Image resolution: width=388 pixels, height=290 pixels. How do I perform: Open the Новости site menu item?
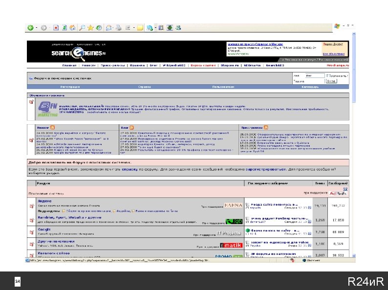88,65
